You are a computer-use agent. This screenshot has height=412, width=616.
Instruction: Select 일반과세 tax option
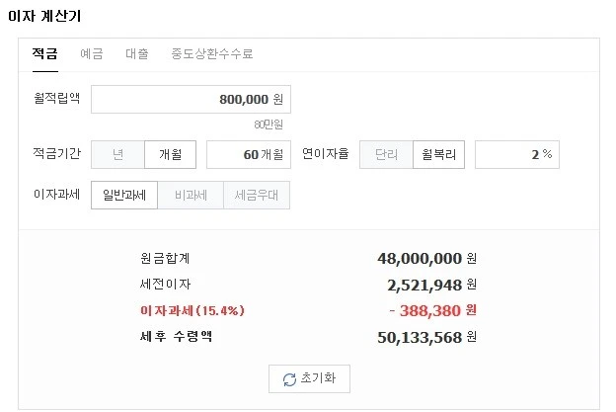(x=124, y=195)
